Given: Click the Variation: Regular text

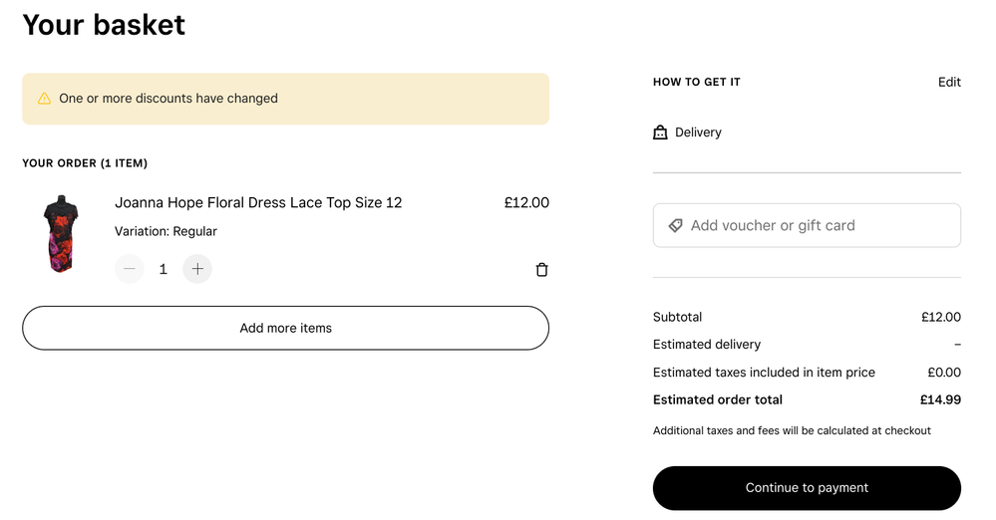Looking at the screenshot, I should click(166, 231).
